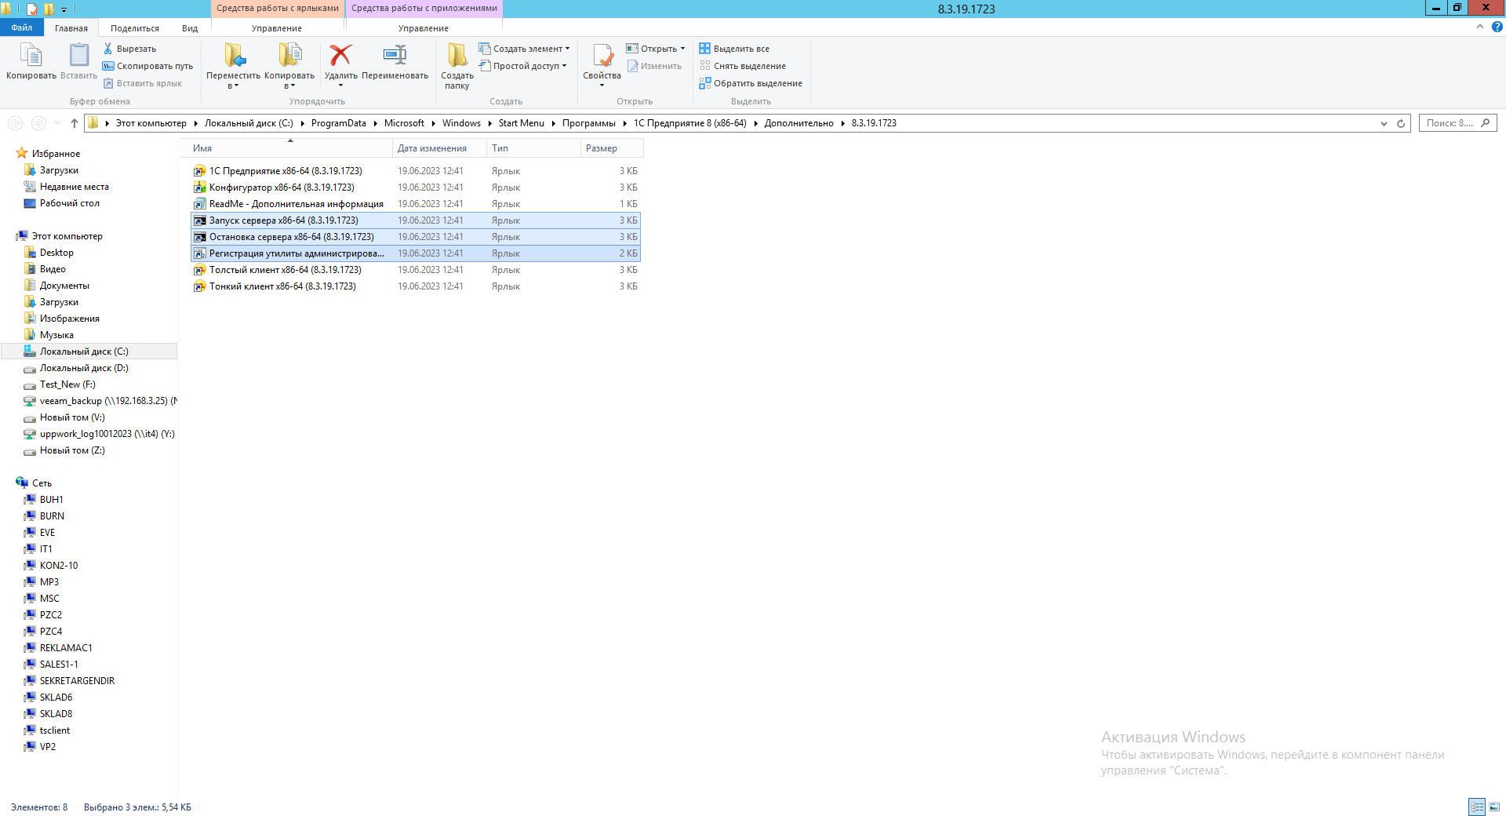Click Снять выделение
Screen dimensions: 1506x816
click(x=742, y=66)
